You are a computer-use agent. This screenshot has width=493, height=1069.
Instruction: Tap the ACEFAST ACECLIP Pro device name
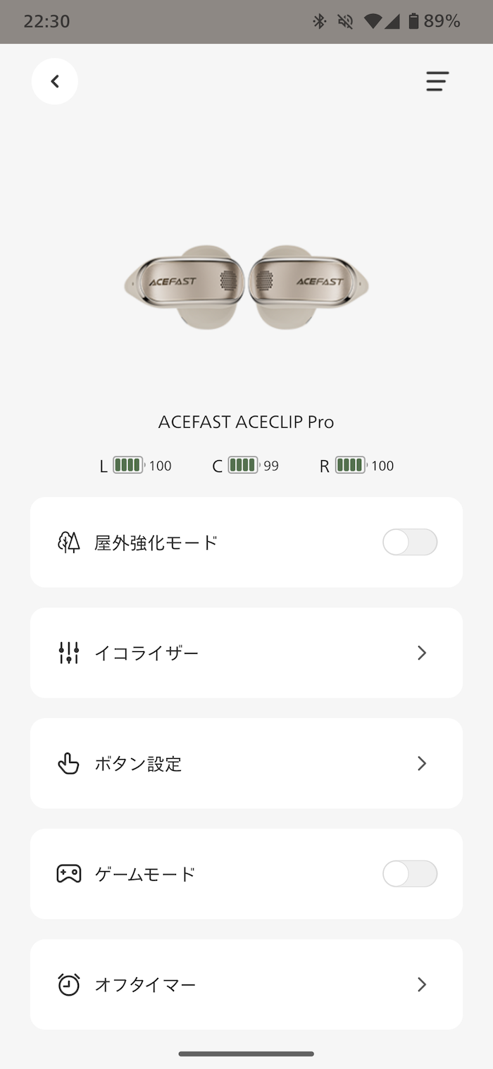[246, 422]
